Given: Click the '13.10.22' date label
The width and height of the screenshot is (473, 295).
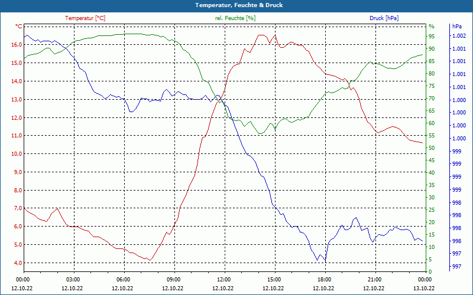Looking at the screenshot, I should (x=424, y=288).
